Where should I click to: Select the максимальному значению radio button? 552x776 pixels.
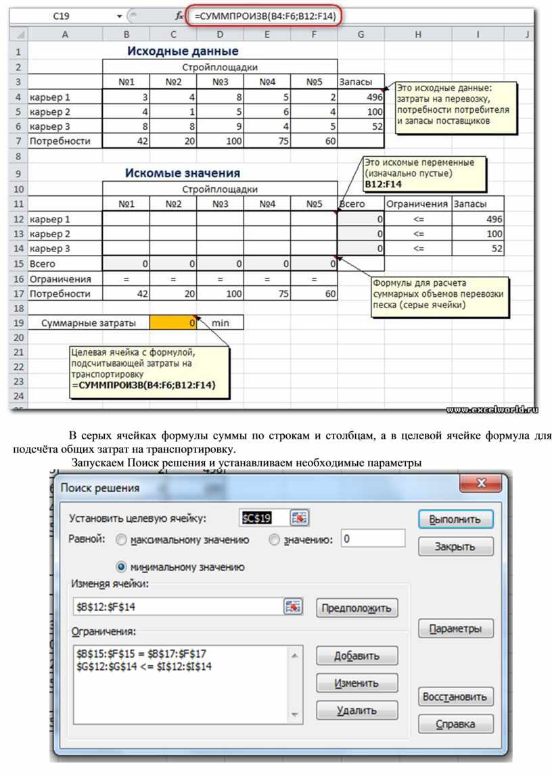click(x=121, y=540)
